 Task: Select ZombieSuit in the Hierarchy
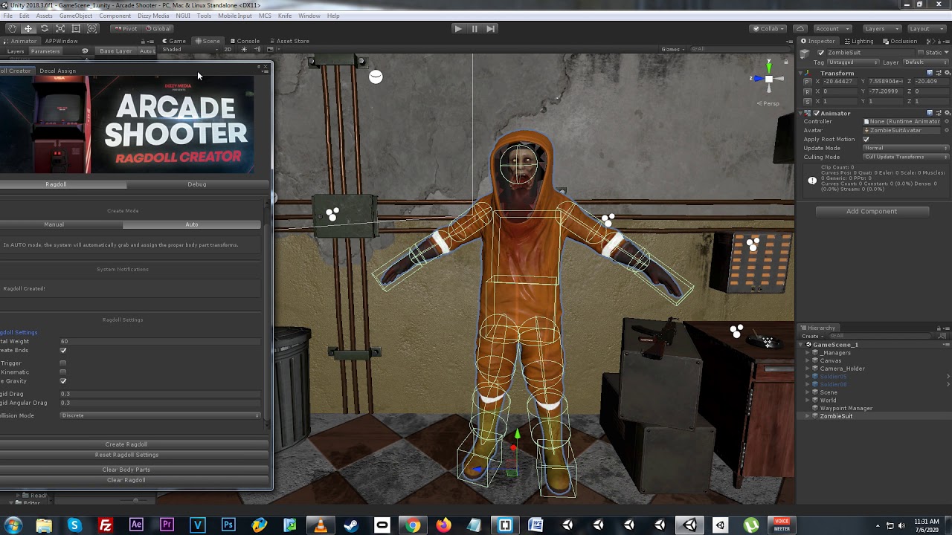tap(836, 416)
